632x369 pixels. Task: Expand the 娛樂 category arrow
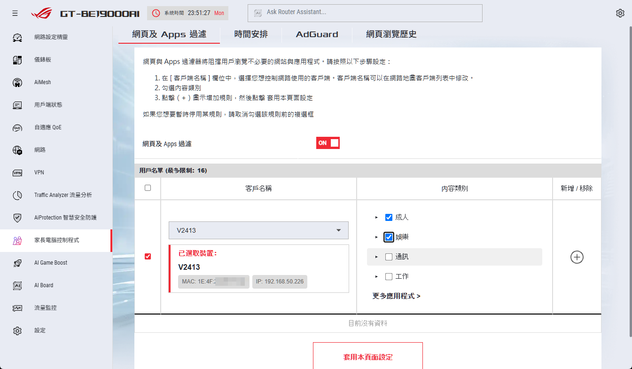(x=376, y=237)
